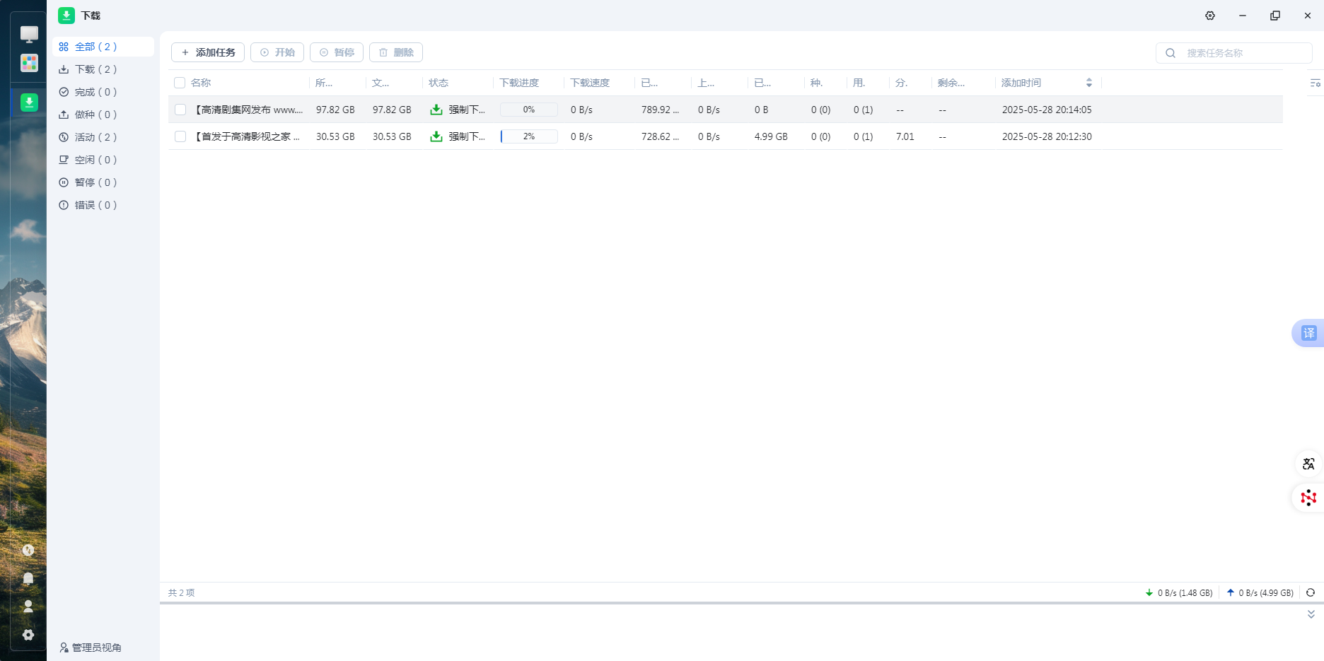Click the plus icon on 添加任务
Viewport: 1324px width, 661px height.
pos(185,52)
